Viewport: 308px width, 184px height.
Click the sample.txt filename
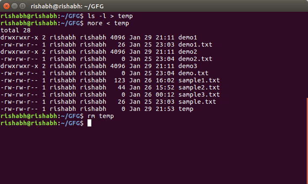(197, 102)
